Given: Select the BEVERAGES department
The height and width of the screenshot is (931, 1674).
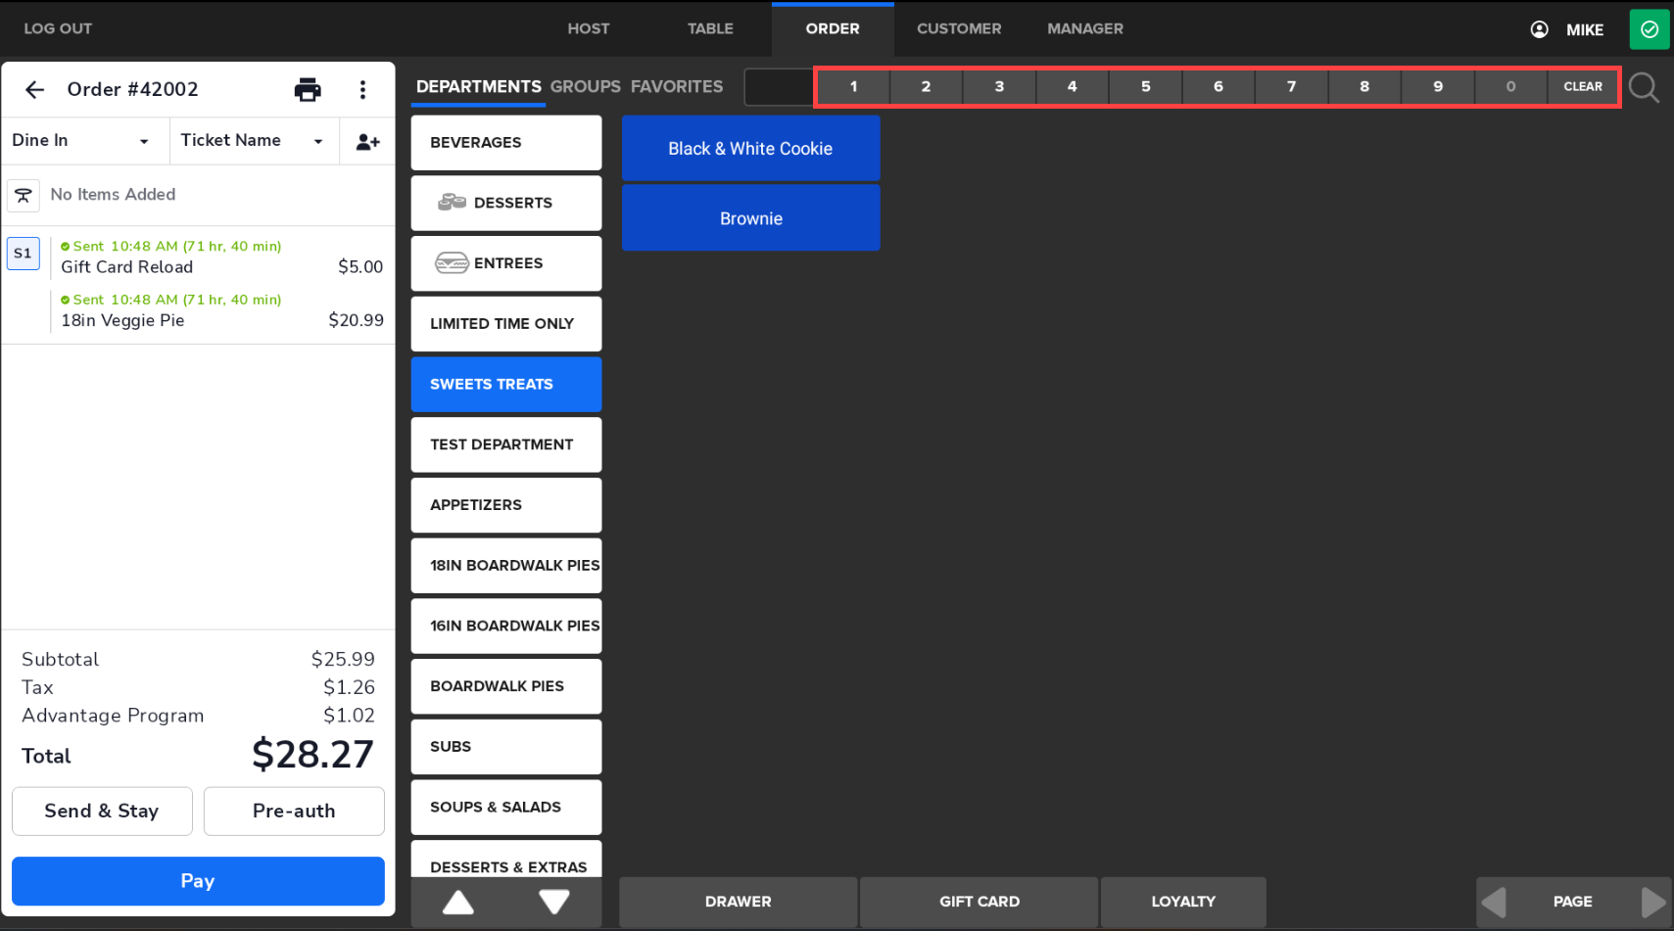Looking at the screenshot, I should pyautogui.click(x=506, y=143).
